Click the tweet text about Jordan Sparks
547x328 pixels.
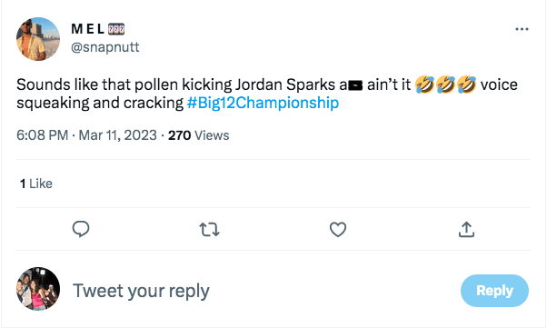[267, 94]
